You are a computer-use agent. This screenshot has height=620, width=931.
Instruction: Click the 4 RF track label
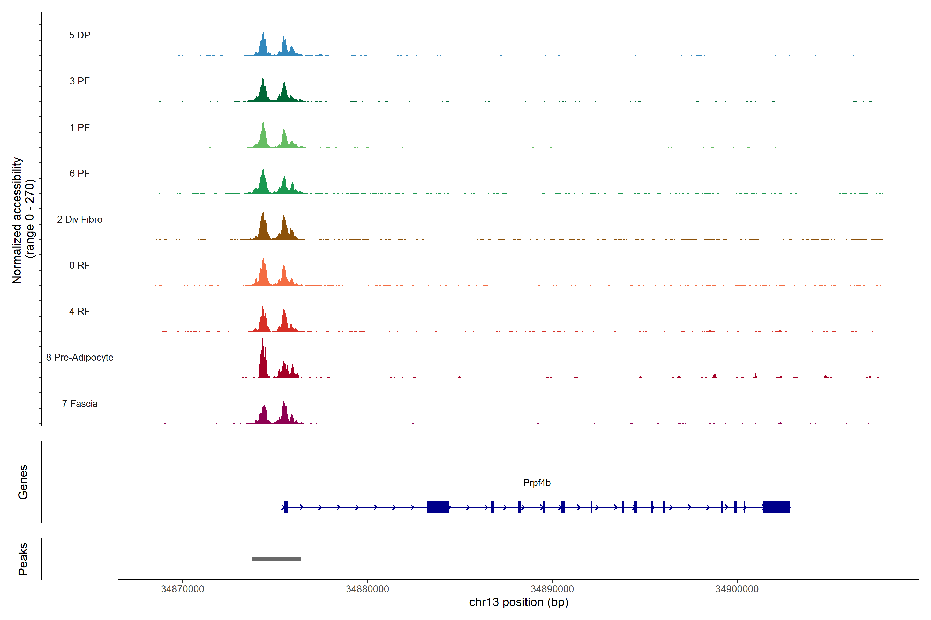coord(80,311)
